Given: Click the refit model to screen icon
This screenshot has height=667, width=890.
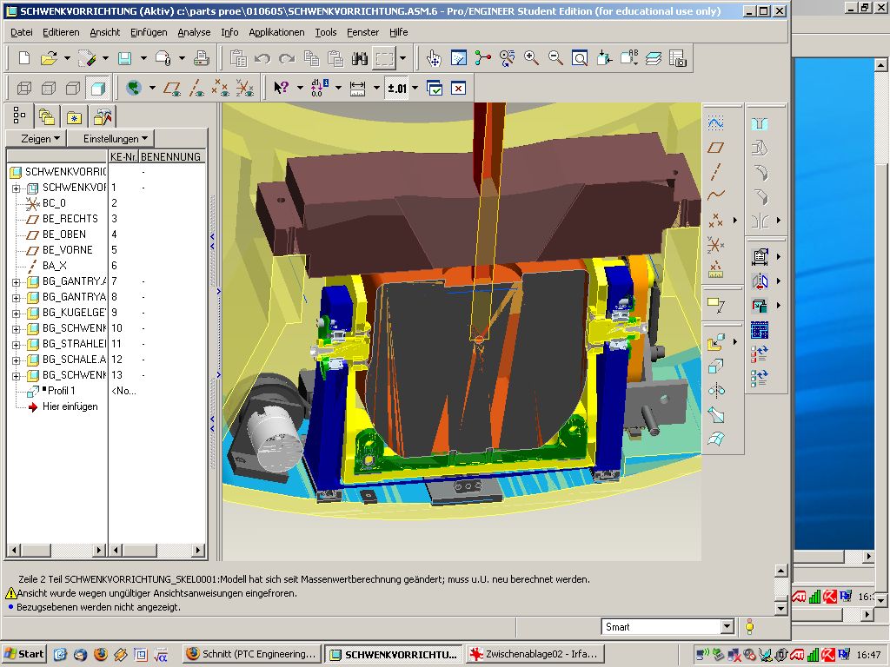Looking at the screenshot, I should 580,58.
